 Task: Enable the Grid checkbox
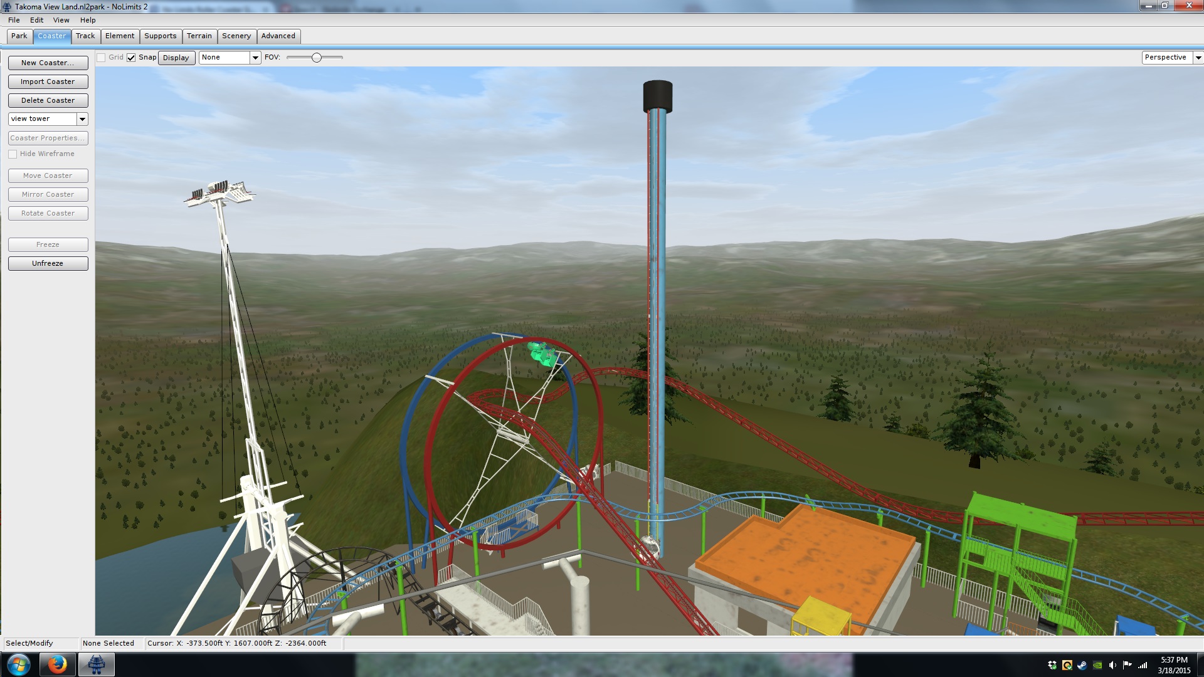coord(101,58)
